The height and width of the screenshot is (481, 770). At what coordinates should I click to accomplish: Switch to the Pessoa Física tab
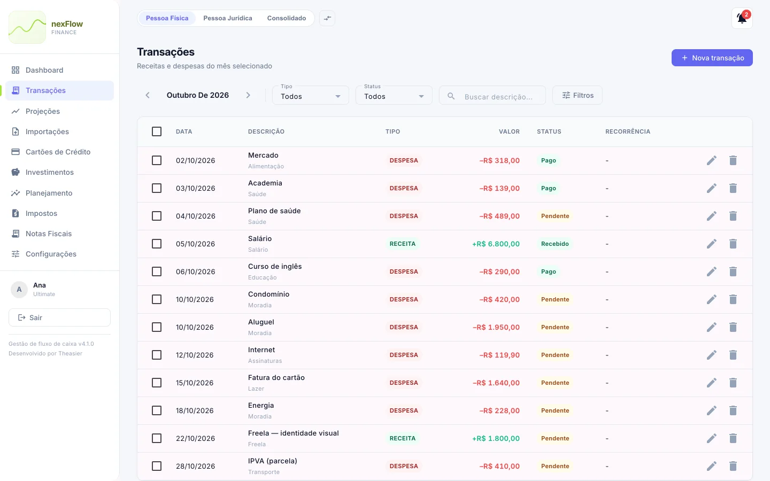coord(167,18)
